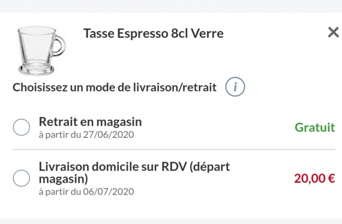Click the red '20,00 €' delivery price
Screen dimensions: 342x224
(x=314, y=178)
